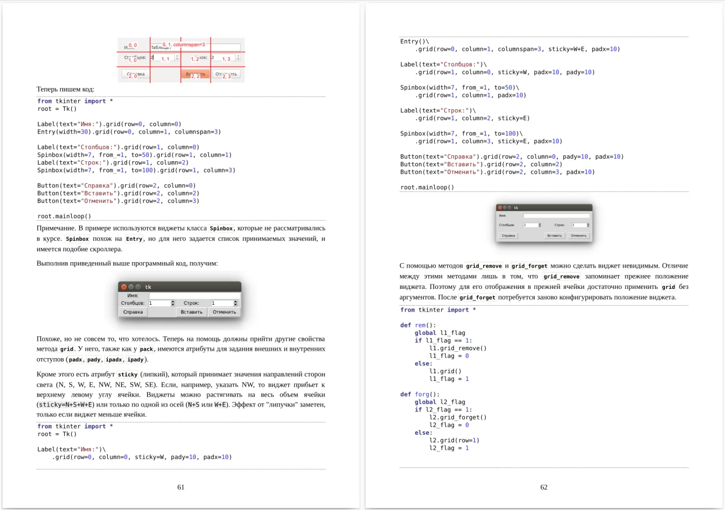Click "Вставить" button in page 61 tk window image
This screenshot has height=510, width=725.
pyautogui.click(x=191, y=312)
